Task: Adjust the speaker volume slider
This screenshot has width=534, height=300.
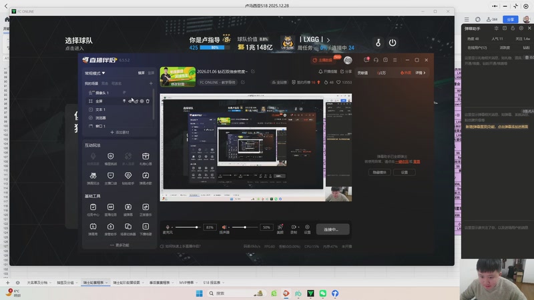Action: pyautogui.click(x=244, y=227)
